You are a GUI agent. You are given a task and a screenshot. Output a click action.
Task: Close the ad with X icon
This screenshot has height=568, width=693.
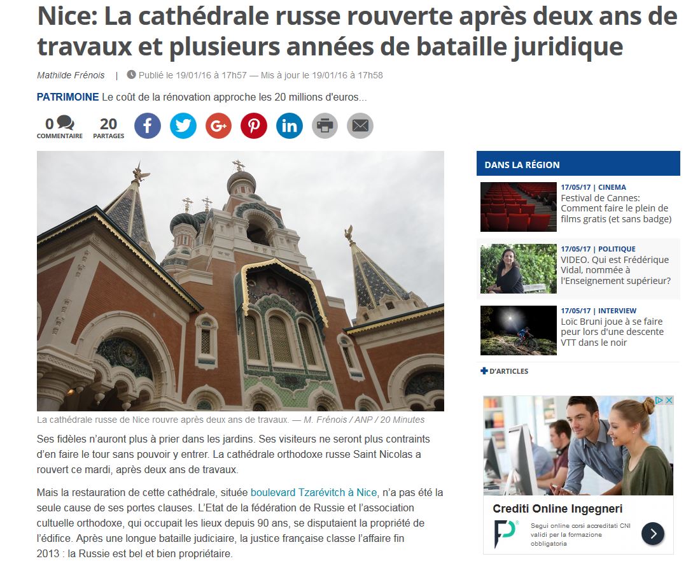click(669, 401)
